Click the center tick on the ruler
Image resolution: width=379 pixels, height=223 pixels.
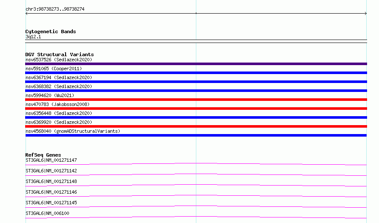tap(196, 13)
